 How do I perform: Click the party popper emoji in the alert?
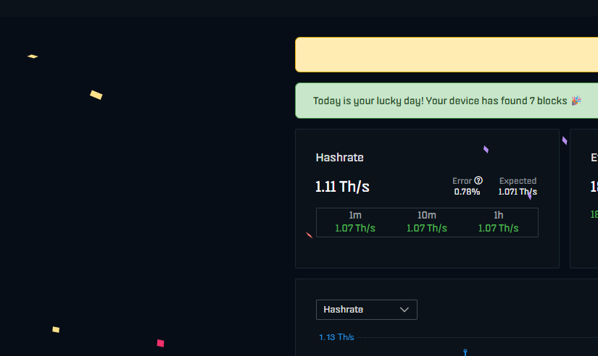576,101
